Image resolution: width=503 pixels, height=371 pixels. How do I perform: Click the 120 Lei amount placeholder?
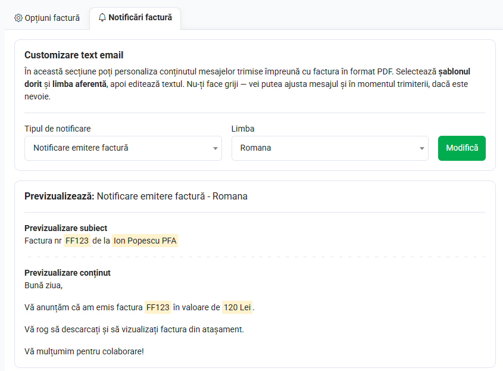coord(237,307)
